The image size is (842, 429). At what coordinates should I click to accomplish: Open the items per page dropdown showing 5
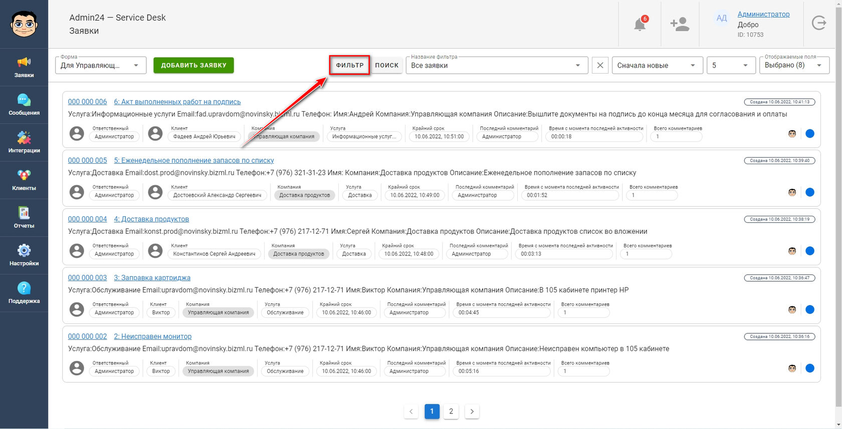731,66
